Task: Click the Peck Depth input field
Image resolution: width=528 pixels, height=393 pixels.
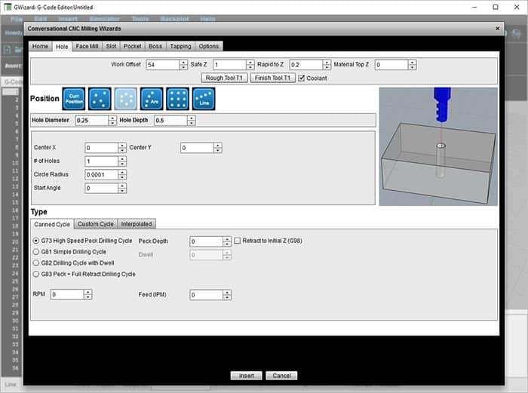Action: tap(206, 241)
